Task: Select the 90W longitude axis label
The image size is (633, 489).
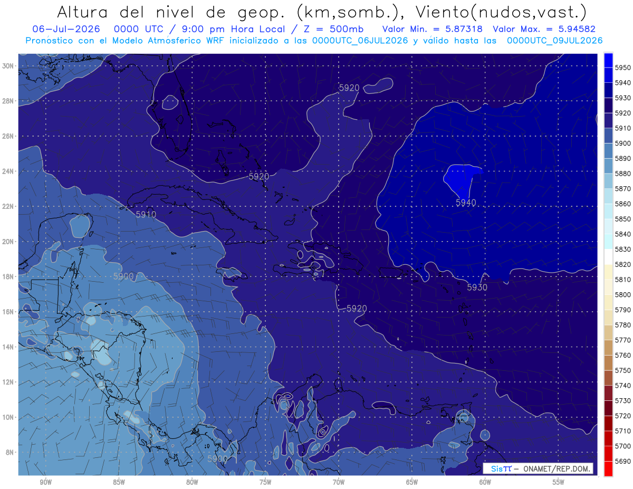Action: pos(45,482)
